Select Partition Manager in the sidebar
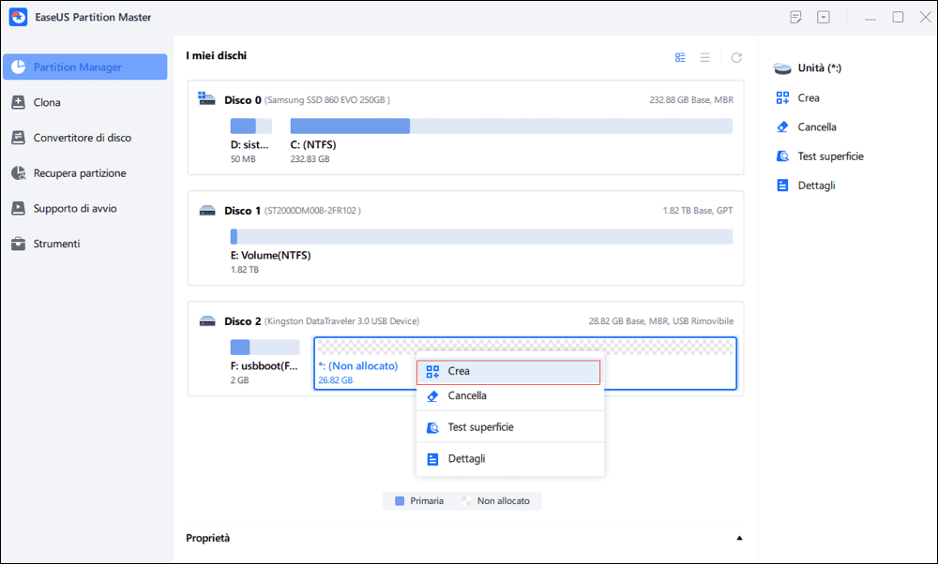Viewport: 938px width, 564px height. point(85,67)
